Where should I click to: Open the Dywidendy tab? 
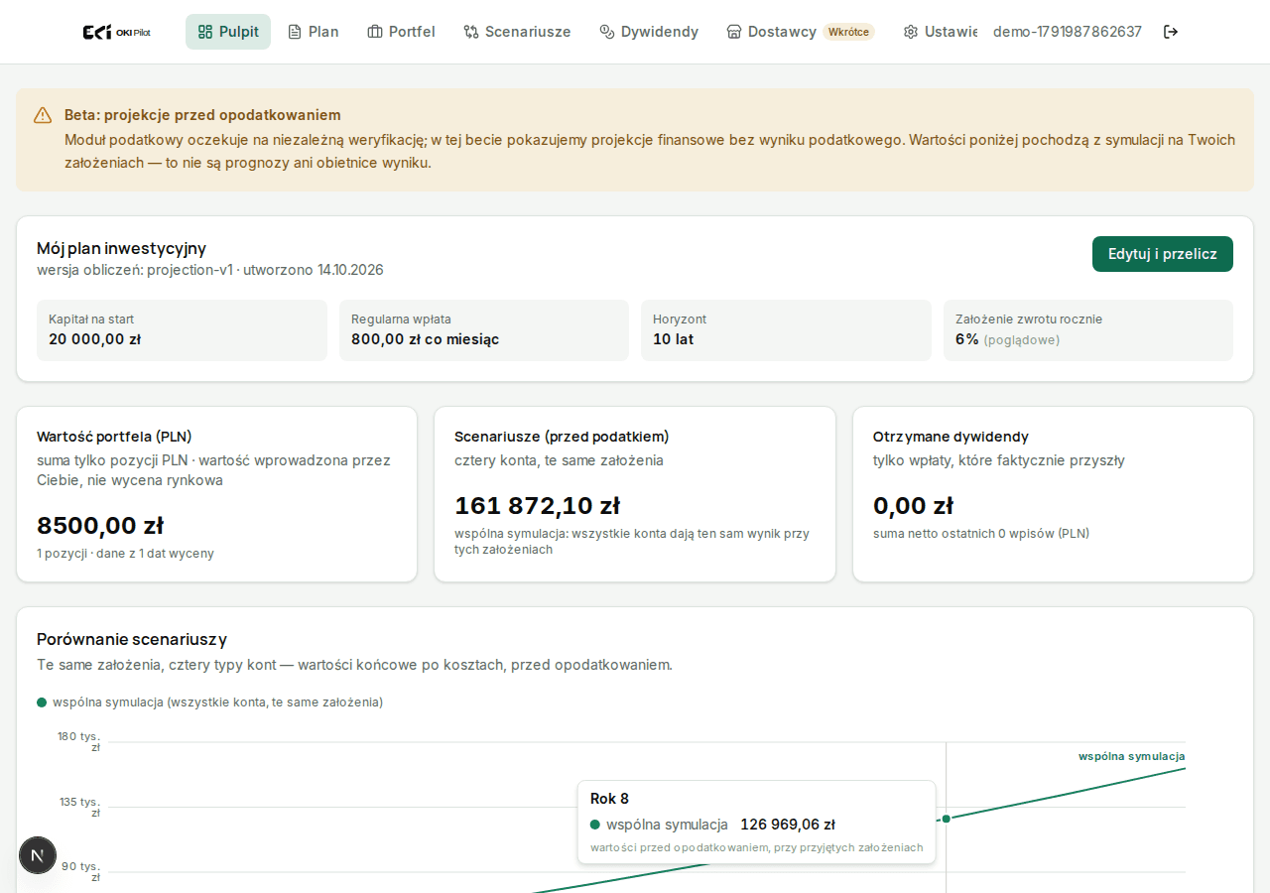tap(649, 32)
